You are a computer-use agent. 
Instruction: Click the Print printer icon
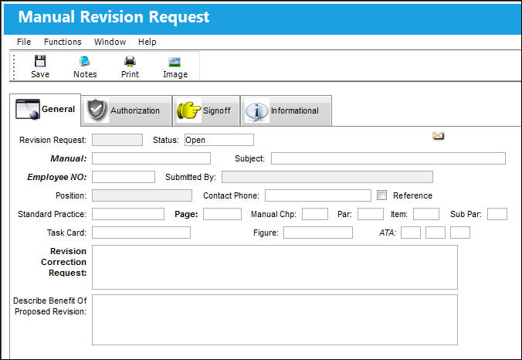point(130,61)
